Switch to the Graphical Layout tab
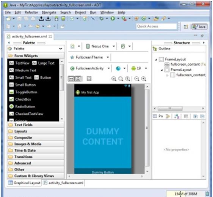The image size is (213, 197). click(24, 183)
